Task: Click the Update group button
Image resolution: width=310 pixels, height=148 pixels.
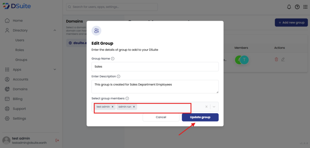Action: [x=200, y=117]
